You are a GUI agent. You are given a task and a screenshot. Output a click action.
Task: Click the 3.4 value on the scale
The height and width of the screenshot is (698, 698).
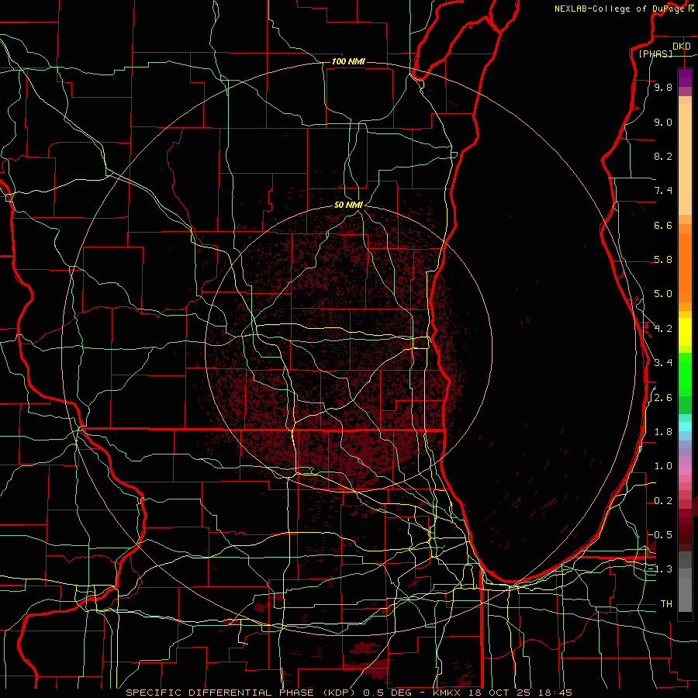(x=663, y=363)
